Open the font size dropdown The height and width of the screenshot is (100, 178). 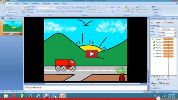[x=55, y=8]
